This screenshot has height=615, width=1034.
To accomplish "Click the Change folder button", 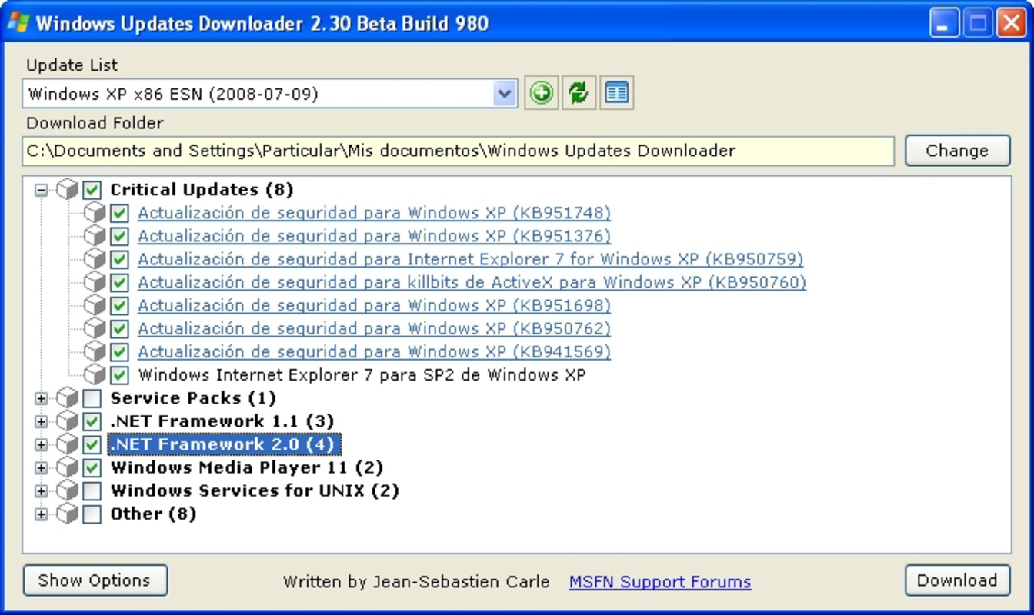I will point(957,151).
